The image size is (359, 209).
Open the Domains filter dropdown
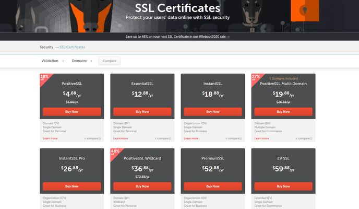[82, 61]
